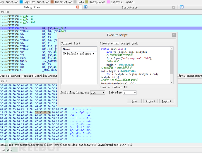Click the BL _ZN3art instruction line
This screenshot has height=154, width=202.
[x=29, y=70]
